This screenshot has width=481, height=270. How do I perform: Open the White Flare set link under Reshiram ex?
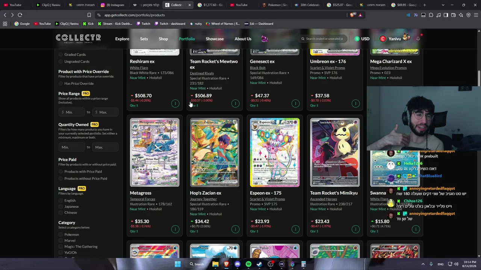[139, 68]
